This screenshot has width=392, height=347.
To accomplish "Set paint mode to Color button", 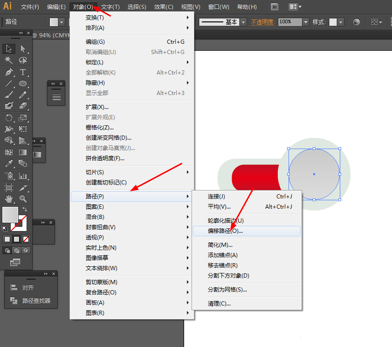I will tap(7, 239).
